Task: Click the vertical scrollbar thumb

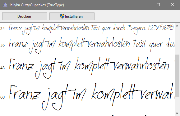Action: point(177,76)
